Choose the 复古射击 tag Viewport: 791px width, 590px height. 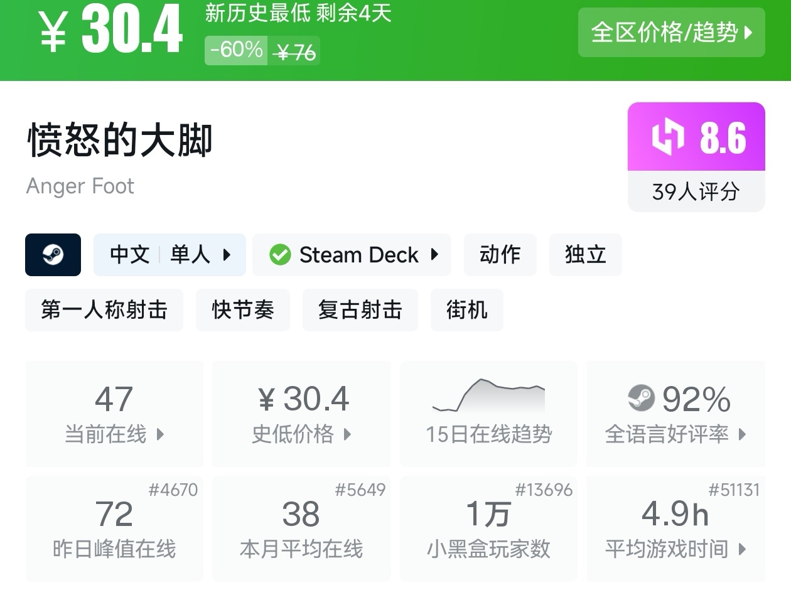[x=360, y=310]
